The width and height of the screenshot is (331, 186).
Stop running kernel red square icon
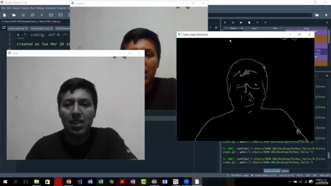[316, 76]
